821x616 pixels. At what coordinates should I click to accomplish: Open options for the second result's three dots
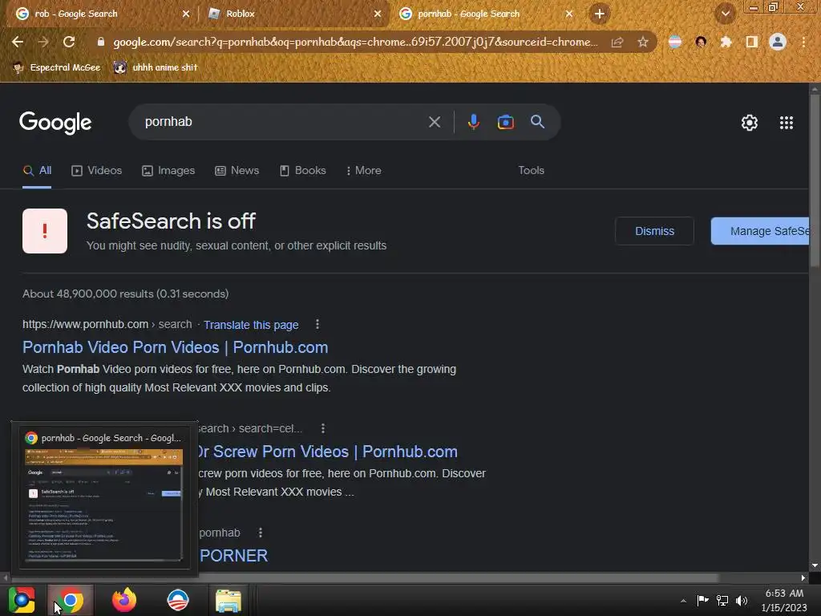click(x=323, y=428)
